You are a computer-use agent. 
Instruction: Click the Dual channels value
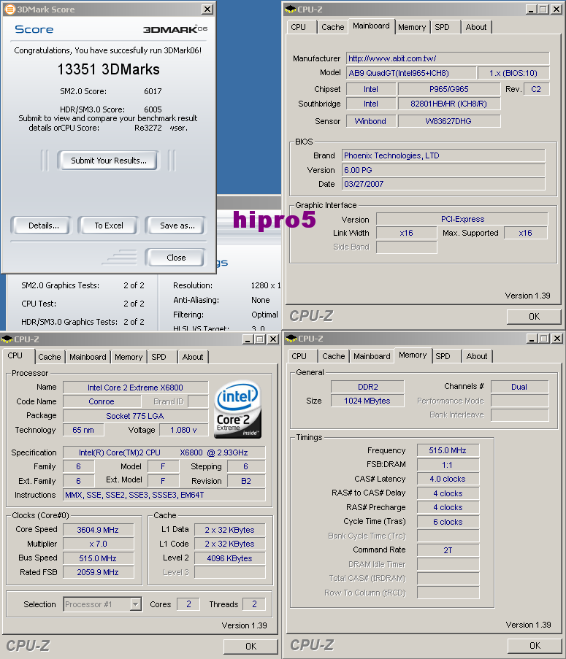tap(520, 387)
